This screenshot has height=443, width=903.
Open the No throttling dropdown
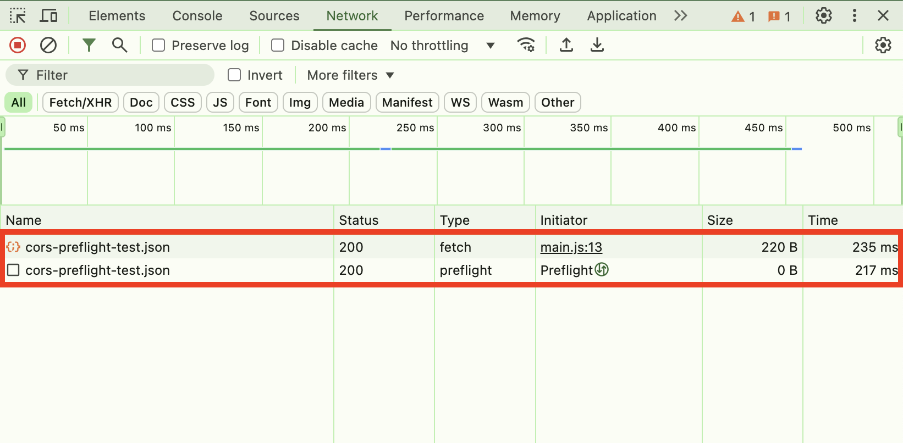442,45
